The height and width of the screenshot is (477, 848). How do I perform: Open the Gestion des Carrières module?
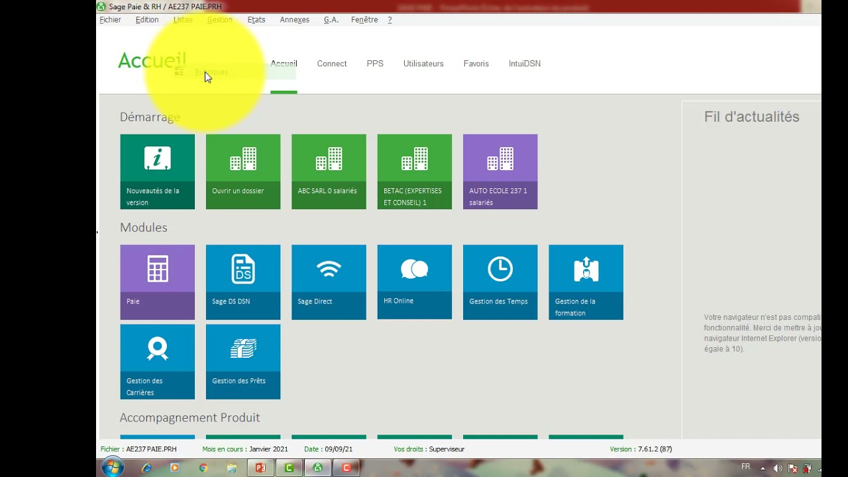[x=158, y=362]
